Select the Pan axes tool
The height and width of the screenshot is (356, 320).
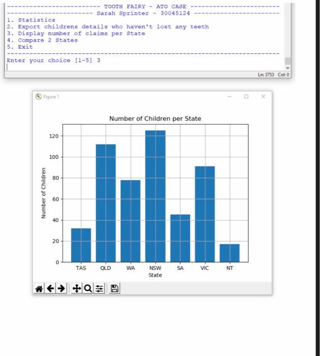pyautogui.click(x=77, y=288)
